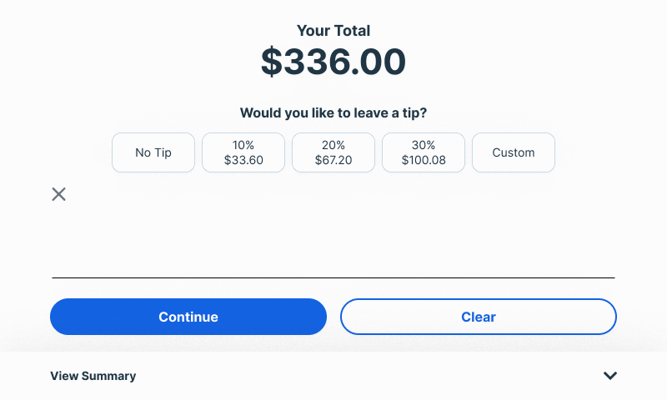Click the chevron-down arrow in the summary bar
The image size is (667, 400).
point(610,376)
